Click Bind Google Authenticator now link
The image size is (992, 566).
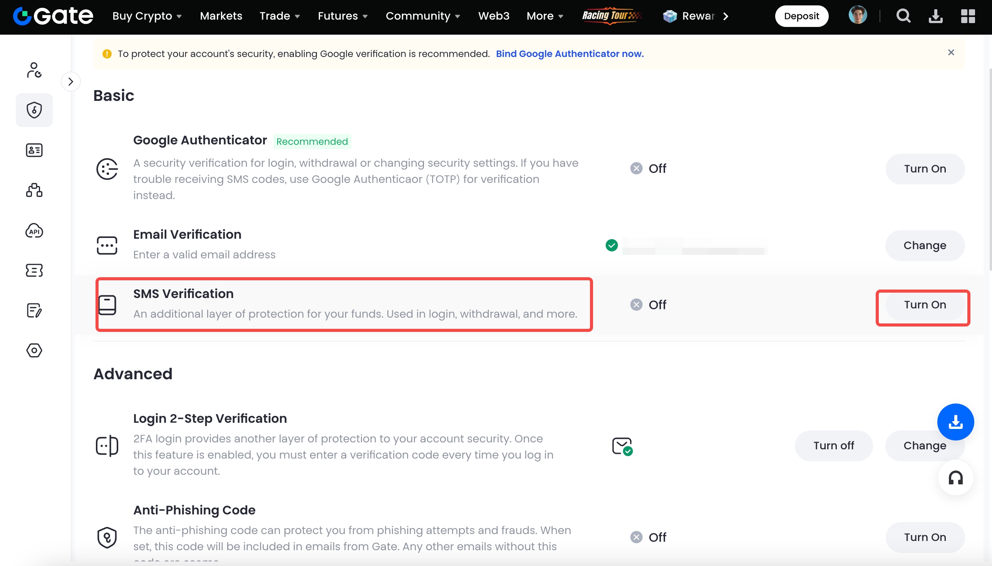pyautogui.click(x=570, y=54)
